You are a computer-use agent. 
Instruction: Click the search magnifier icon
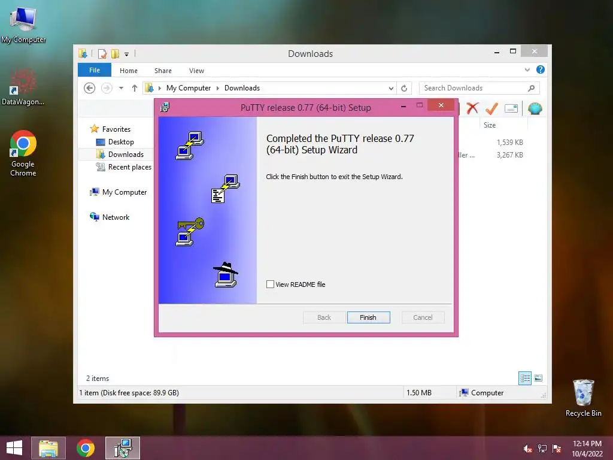[532, 88]
